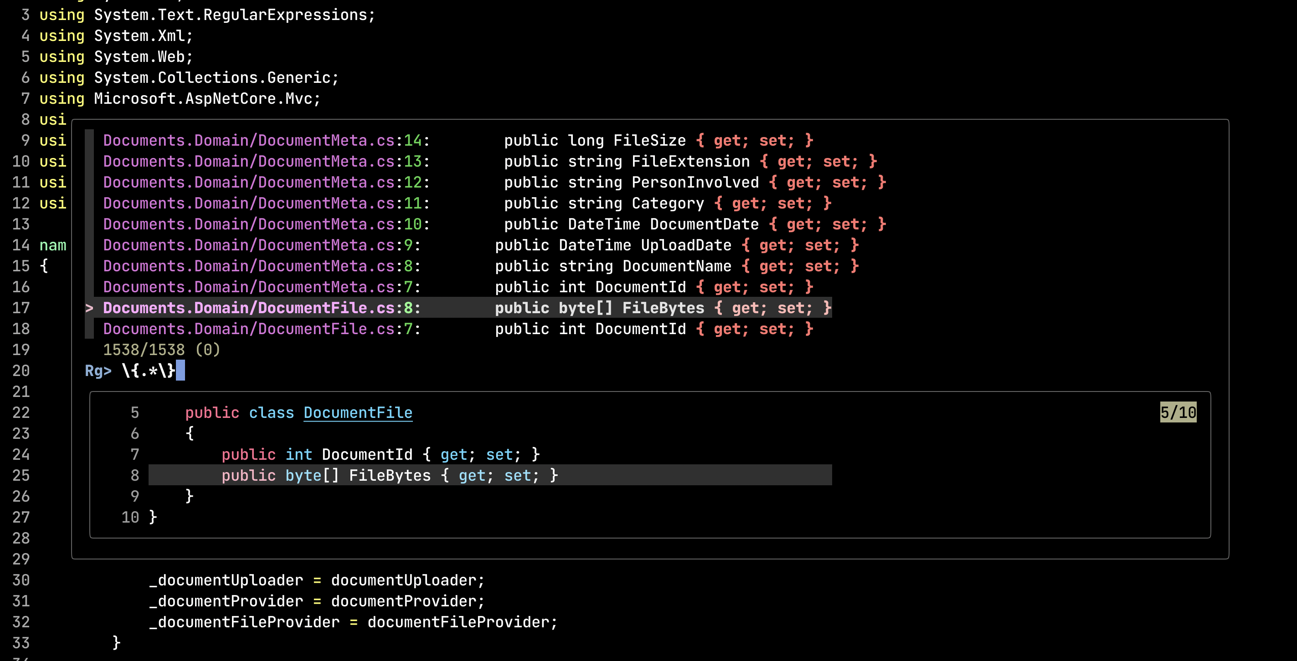
Task: Click preview line 7 DocumentId property
Action: click(381, 455)
